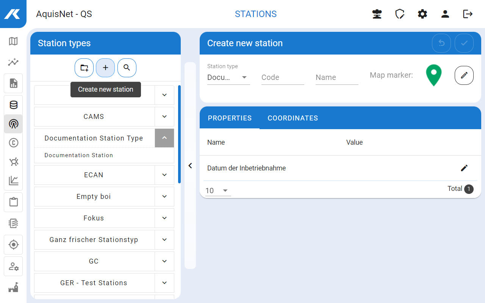Click the database icon in left sidebar
This screenshot has height=303, width=485.
(13, 105)
